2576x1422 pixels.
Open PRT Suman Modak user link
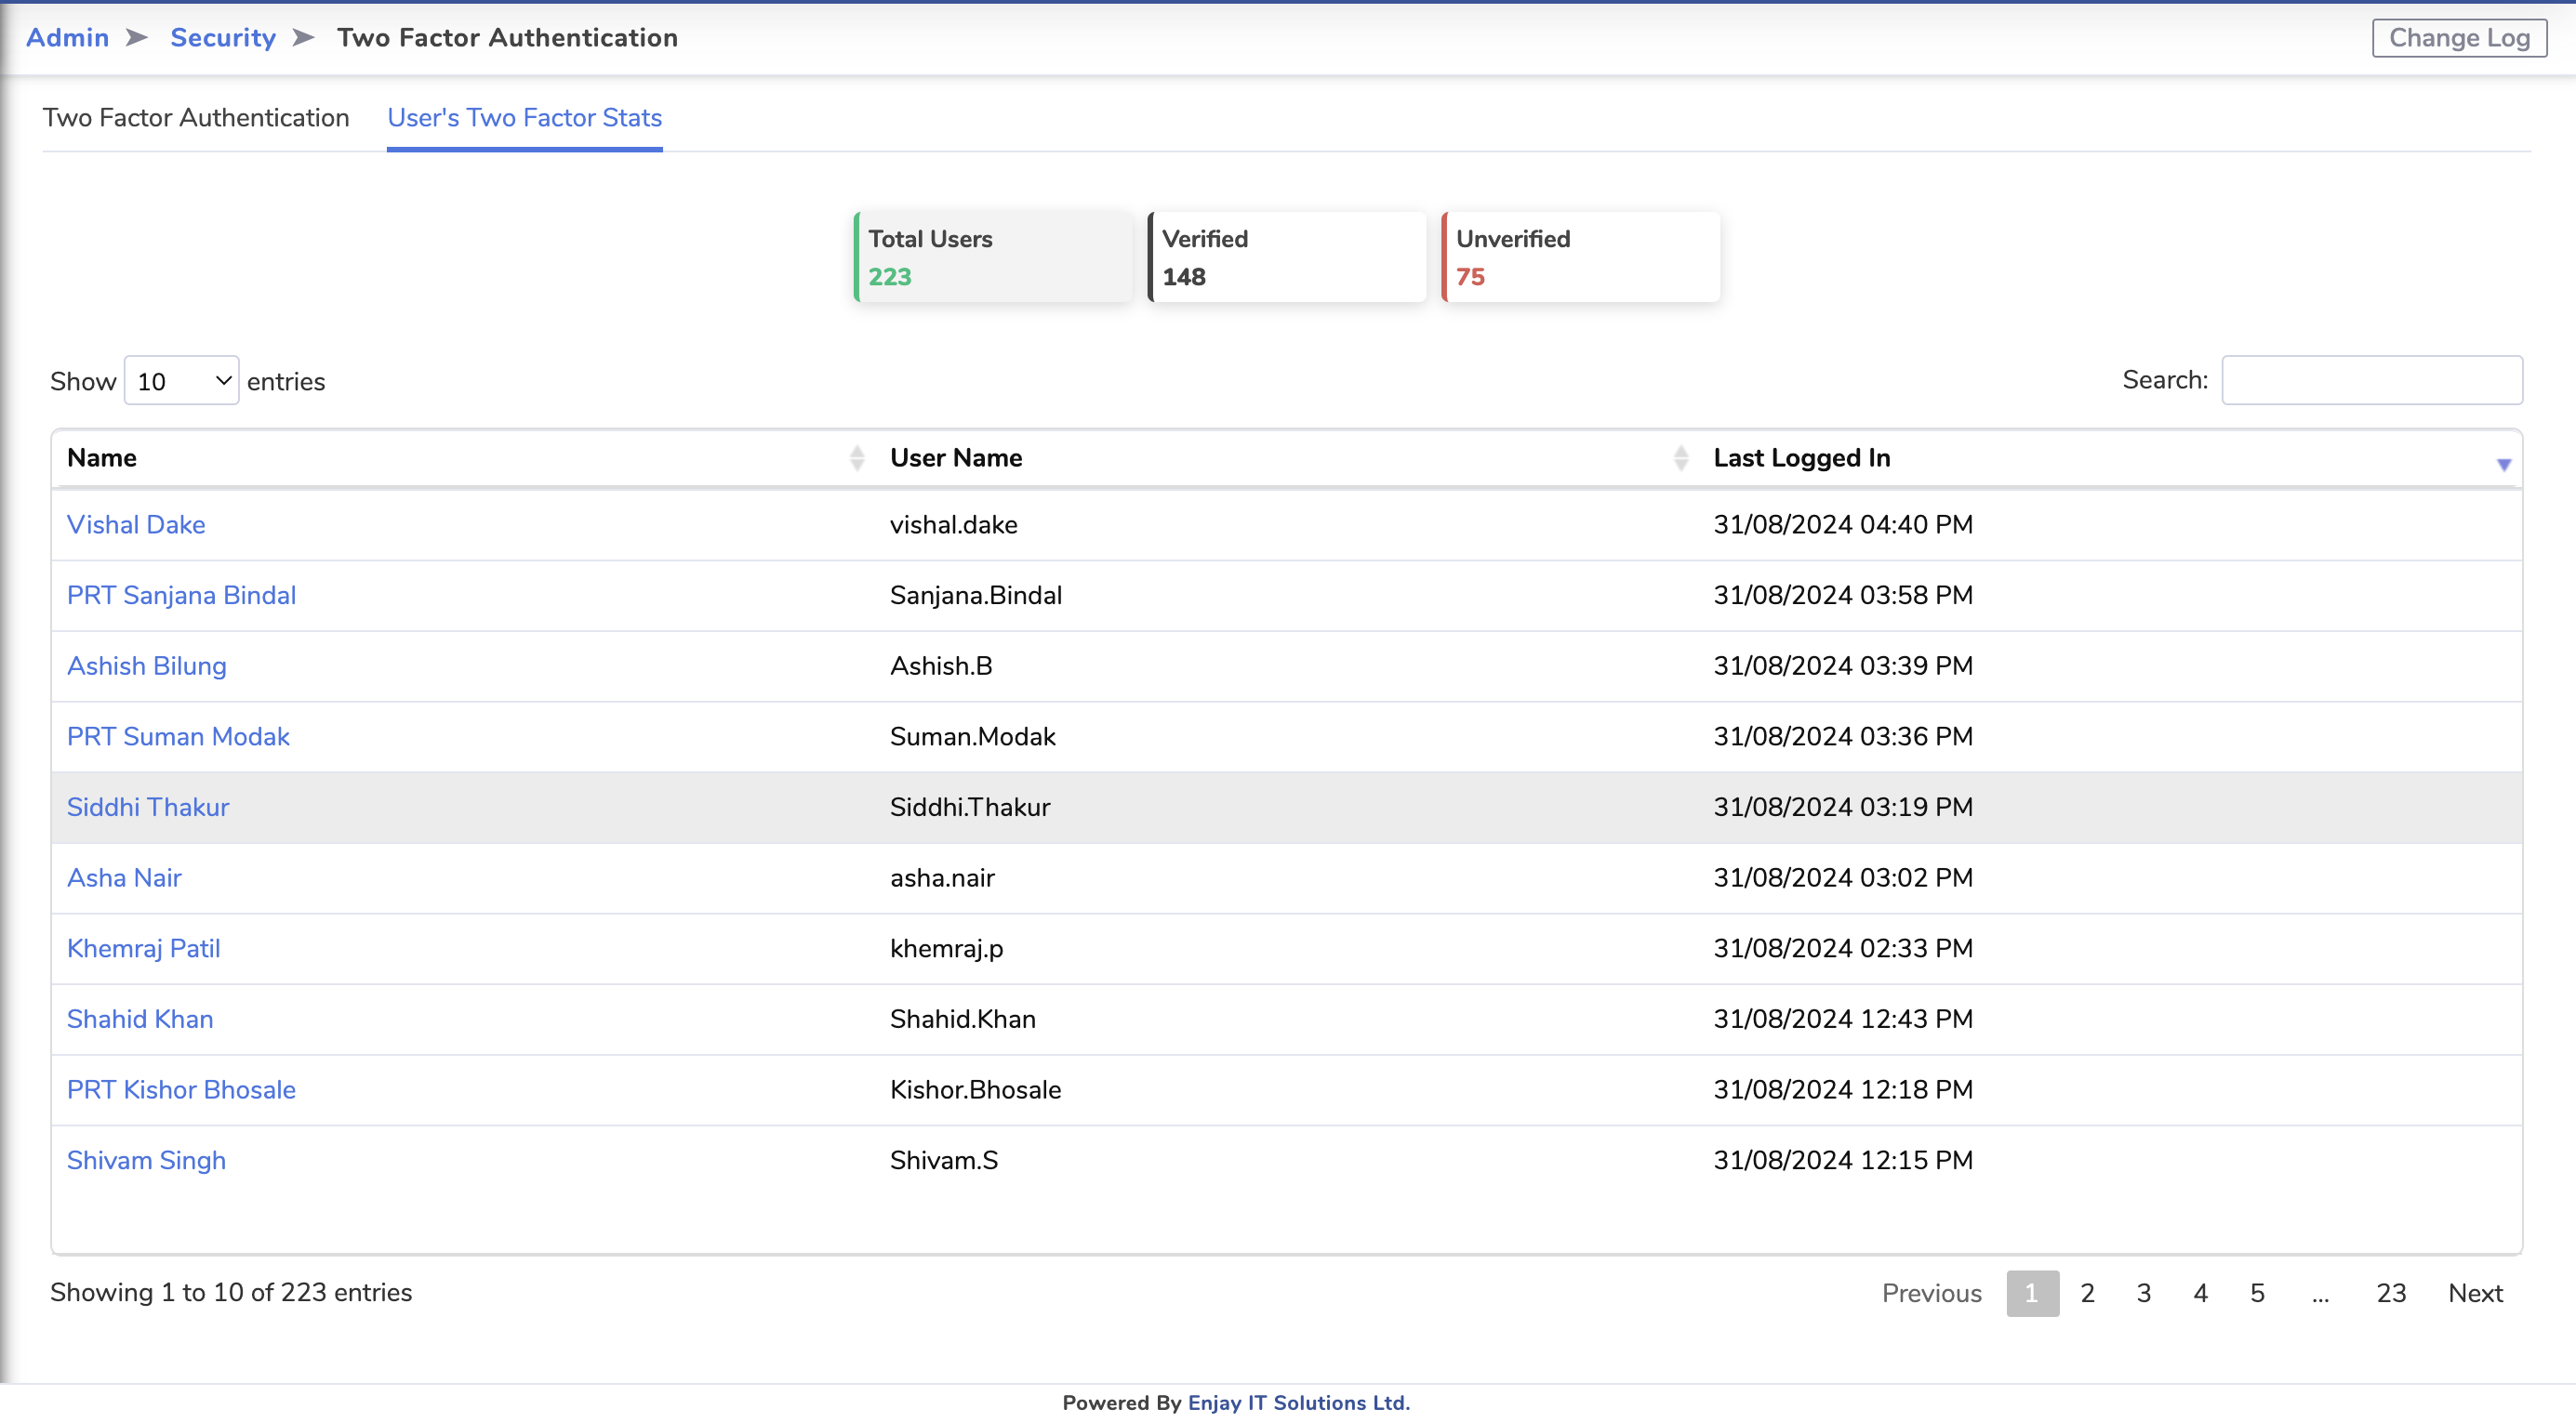(x=178, y=736)
